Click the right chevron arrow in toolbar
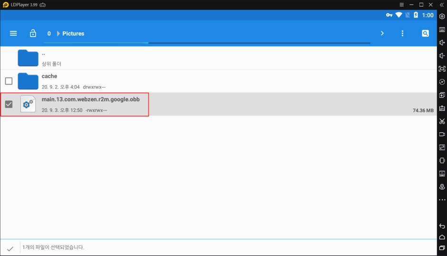 pos(382,33)
